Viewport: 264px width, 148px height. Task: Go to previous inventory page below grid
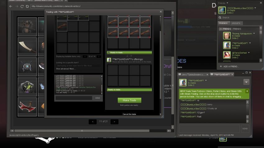tap(93, 122)
